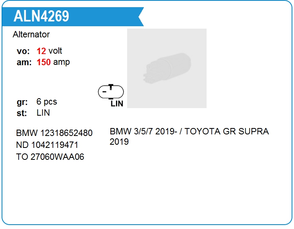Select the LIN label under connector diagram
294x229 pixels.
(x=117, y=104)
